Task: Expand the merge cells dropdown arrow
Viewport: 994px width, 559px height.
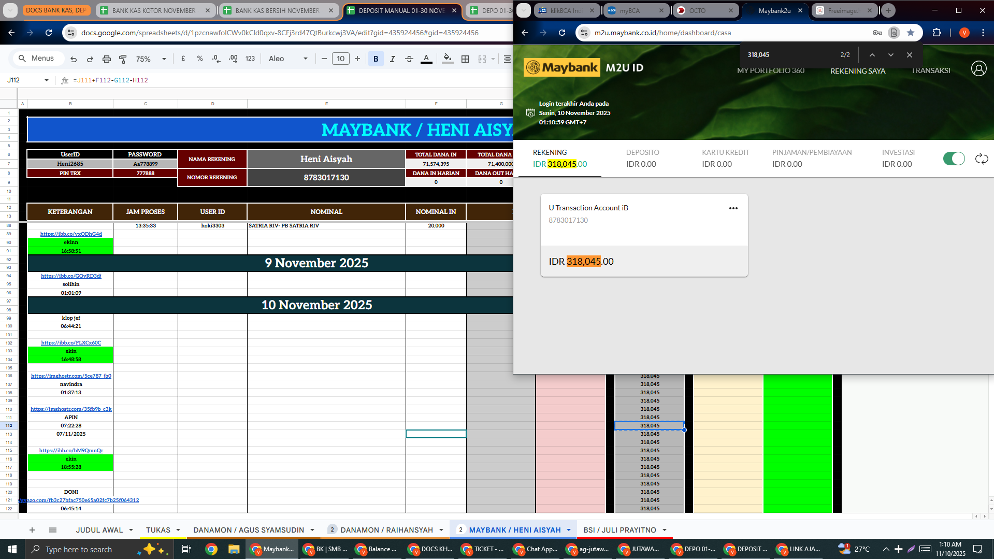Action: [x=493, y=59]
